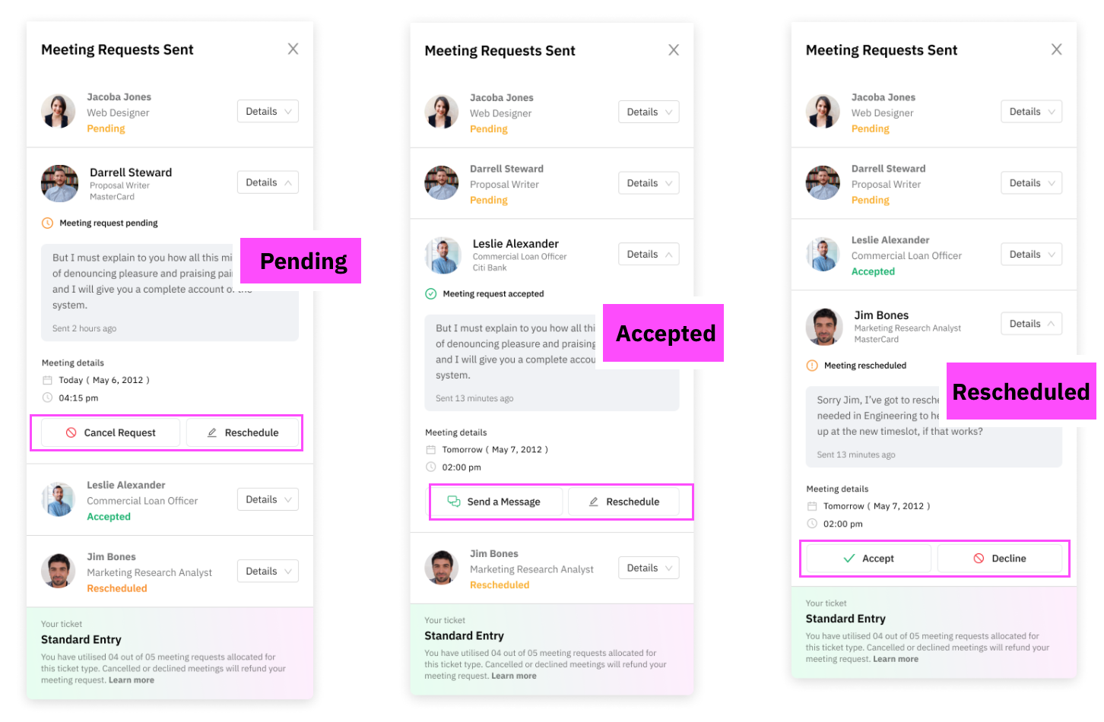Image resolution: width=1104 pixels, height=722 pixels.
Task: Cancel the meeting request to Darrell Steward
Action: (111, 432)
